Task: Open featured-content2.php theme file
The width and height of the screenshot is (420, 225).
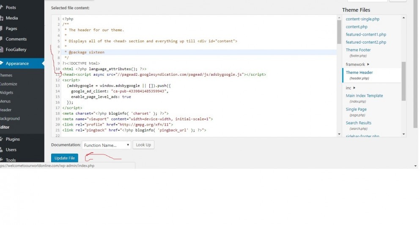Action: pos(366,42)
